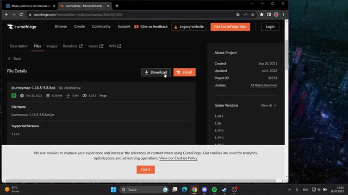Reload the current page
This screenshot has height=195, width=348.
tap(21, 15)
